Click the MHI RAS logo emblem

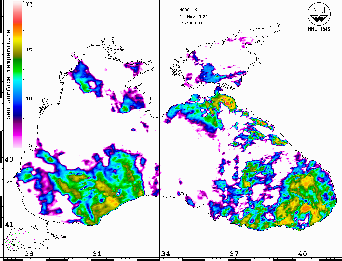point(319,14)
